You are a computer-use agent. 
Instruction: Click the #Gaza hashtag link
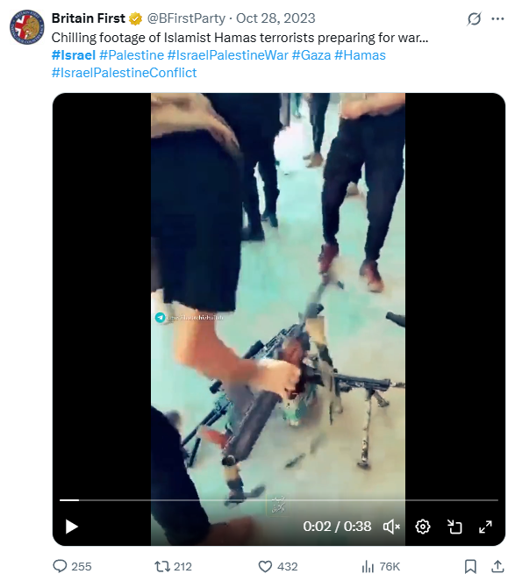[x=311, y=55]
